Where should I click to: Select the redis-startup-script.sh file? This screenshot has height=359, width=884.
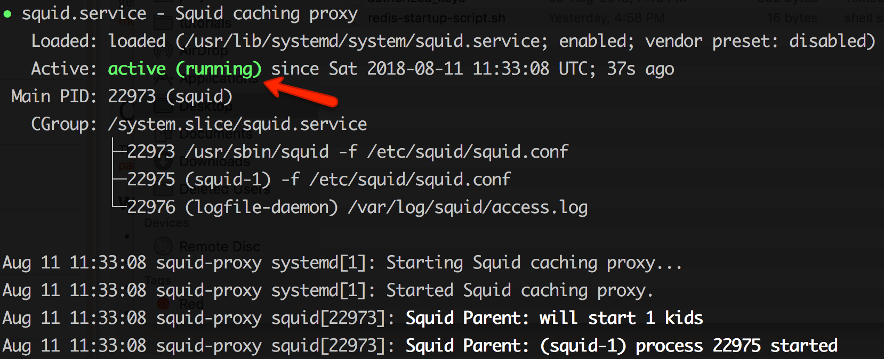(x=436, y=18)
